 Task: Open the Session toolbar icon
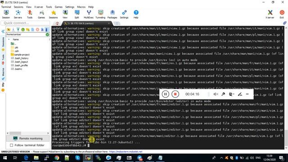[6, 14]
